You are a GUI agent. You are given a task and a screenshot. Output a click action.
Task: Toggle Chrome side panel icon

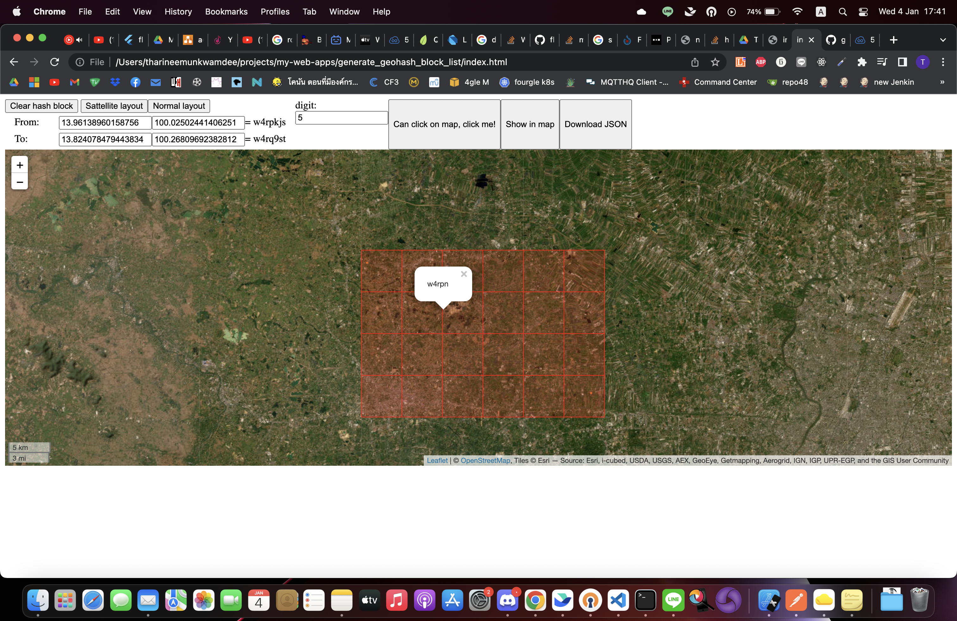point(902,62)
